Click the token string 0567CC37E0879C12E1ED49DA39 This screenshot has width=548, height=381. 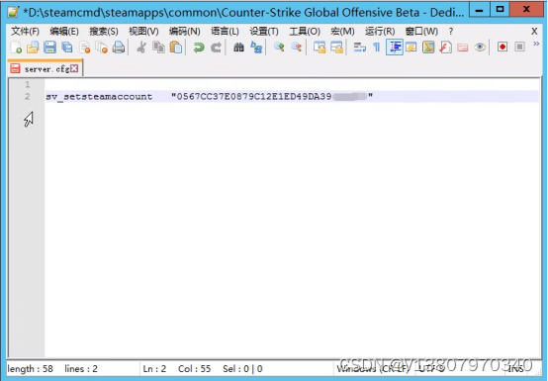(x=254, y=96)
